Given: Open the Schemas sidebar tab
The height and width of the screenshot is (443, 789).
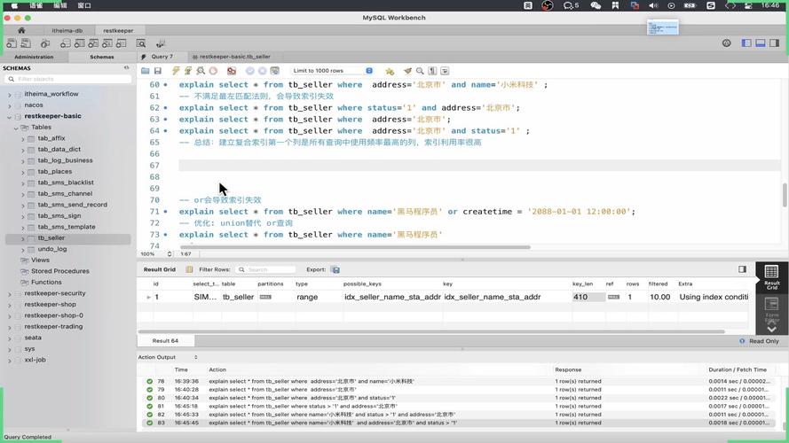Looking at the screenshot, I should pos(102,57).
